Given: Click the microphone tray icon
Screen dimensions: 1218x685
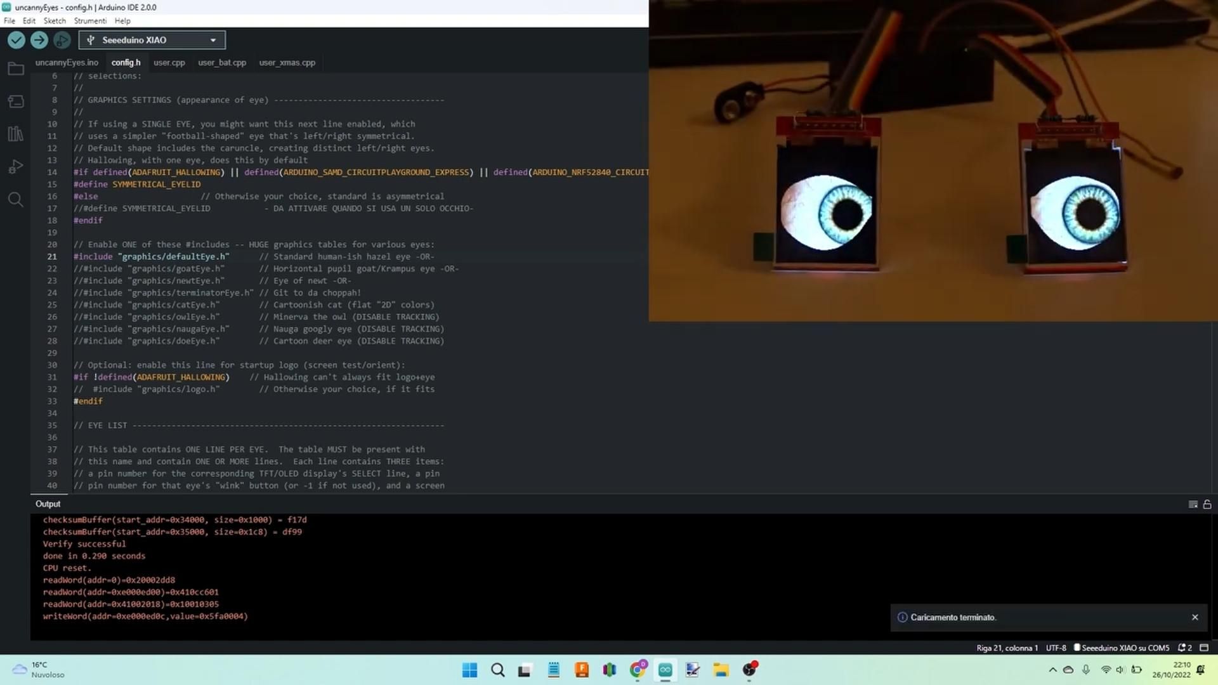Looking at the screenshot, I should point(1086,670).
